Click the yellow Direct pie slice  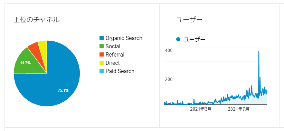tap(43, 47)
